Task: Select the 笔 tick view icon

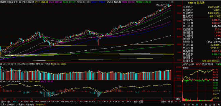Action: (x=184, y=105)
